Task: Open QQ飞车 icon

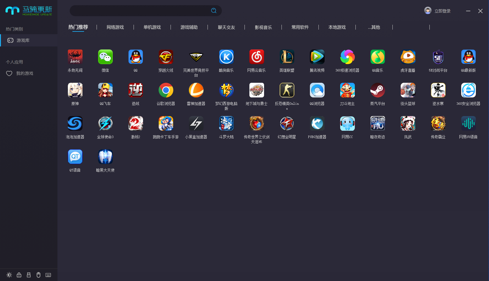Action: point(105,90)
